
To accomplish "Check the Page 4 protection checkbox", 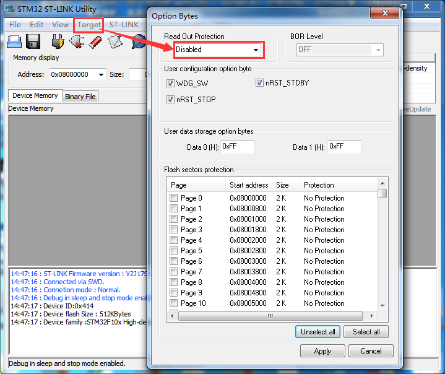I will pyautogui.click(x=173, y=240).
